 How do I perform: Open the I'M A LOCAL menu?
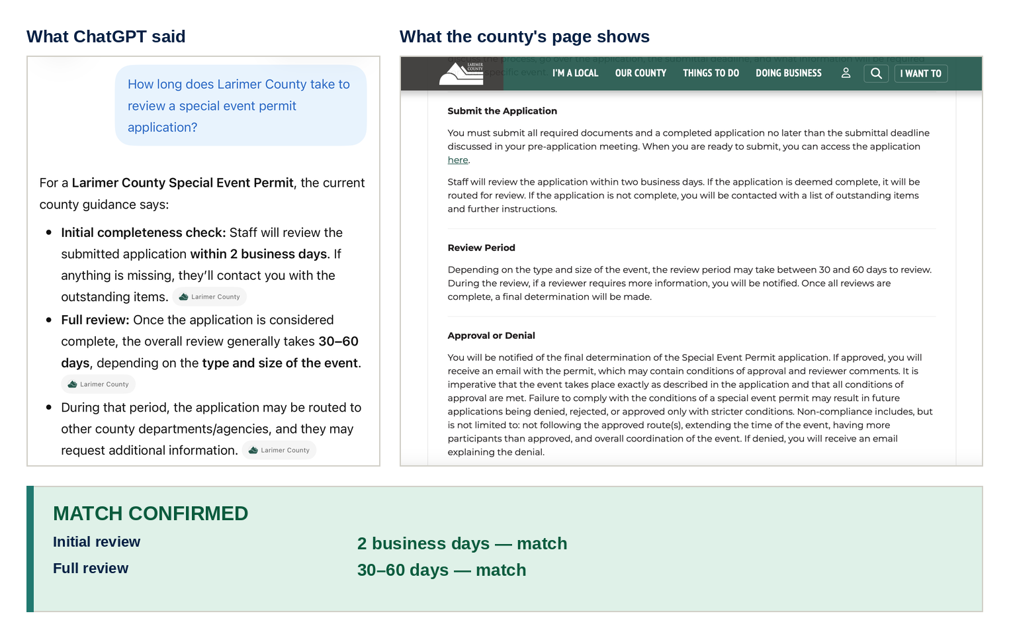575,73
